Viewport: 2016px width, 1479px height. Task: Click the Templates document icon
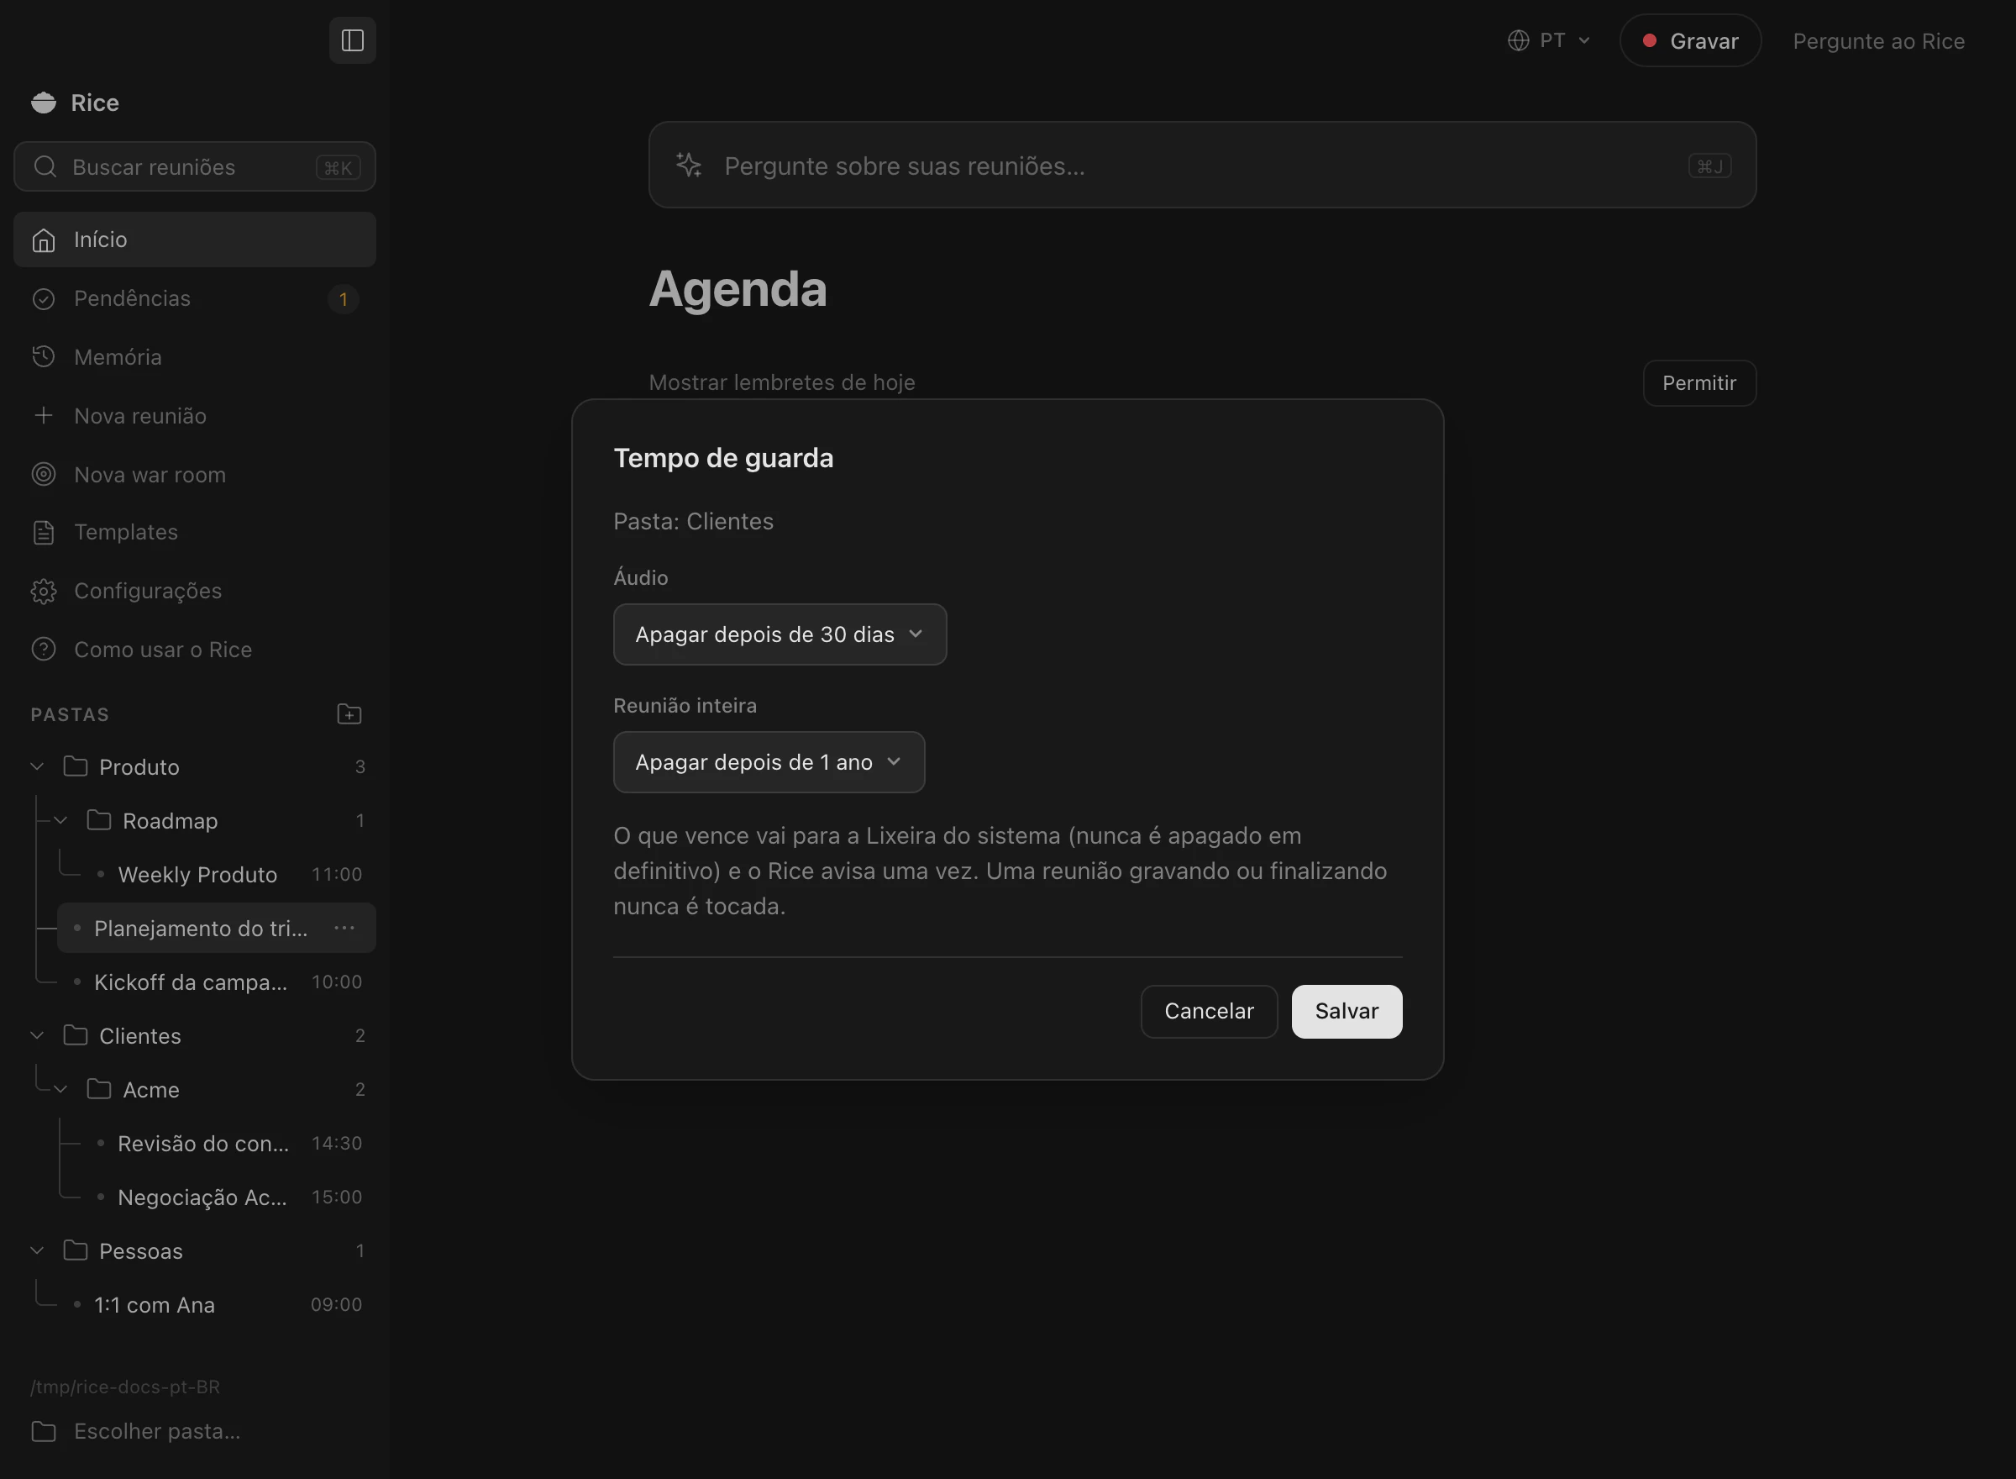click(44, 533)
